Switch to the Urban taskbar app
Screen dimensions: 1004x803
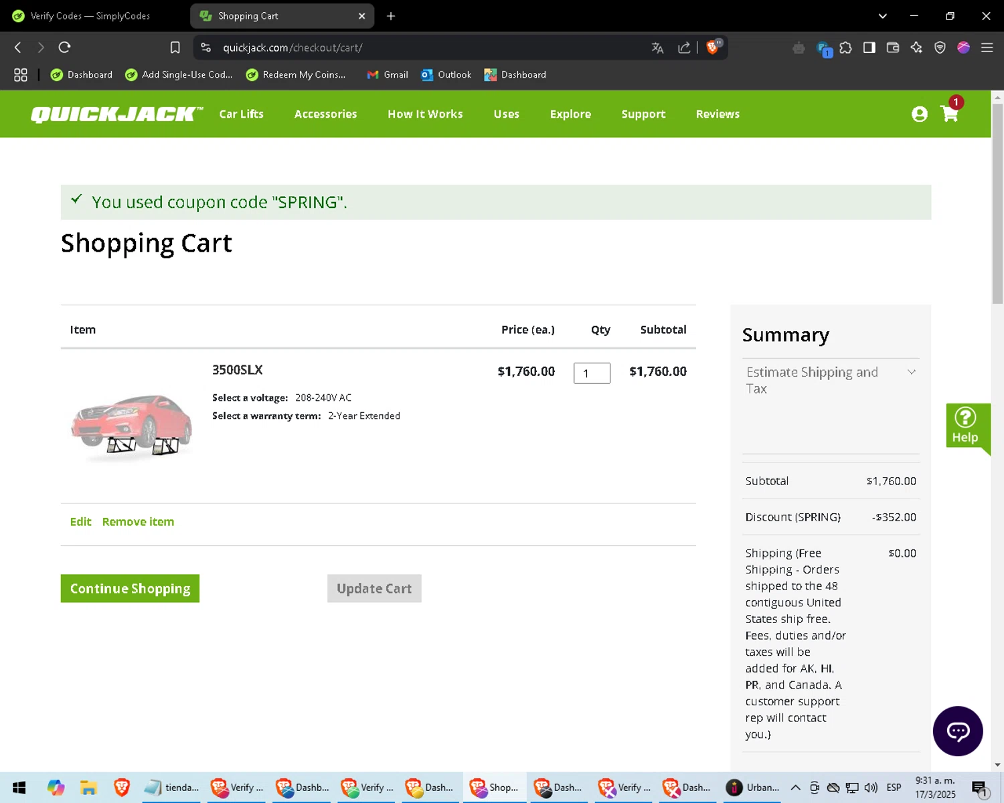[x=754, y=788]
